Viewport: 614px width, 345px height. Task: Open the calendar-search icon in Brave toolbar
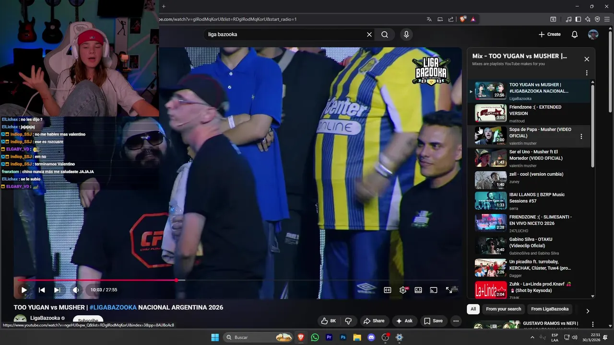click(553, 19)
